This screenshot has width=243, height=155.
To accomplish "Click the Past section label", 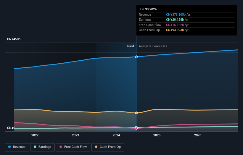I will tap(131, 46).
